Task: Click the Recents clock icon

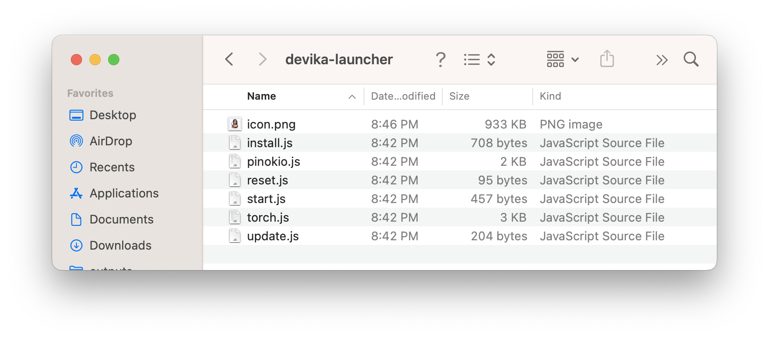Action: tap(76, 167)
